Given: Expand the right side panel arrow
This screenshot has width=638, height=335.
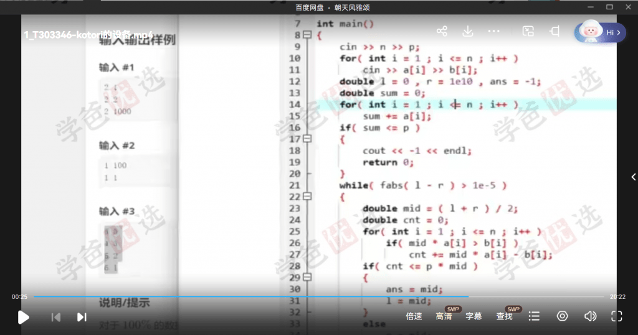Looking at the screenshot, I should (634, 177).
